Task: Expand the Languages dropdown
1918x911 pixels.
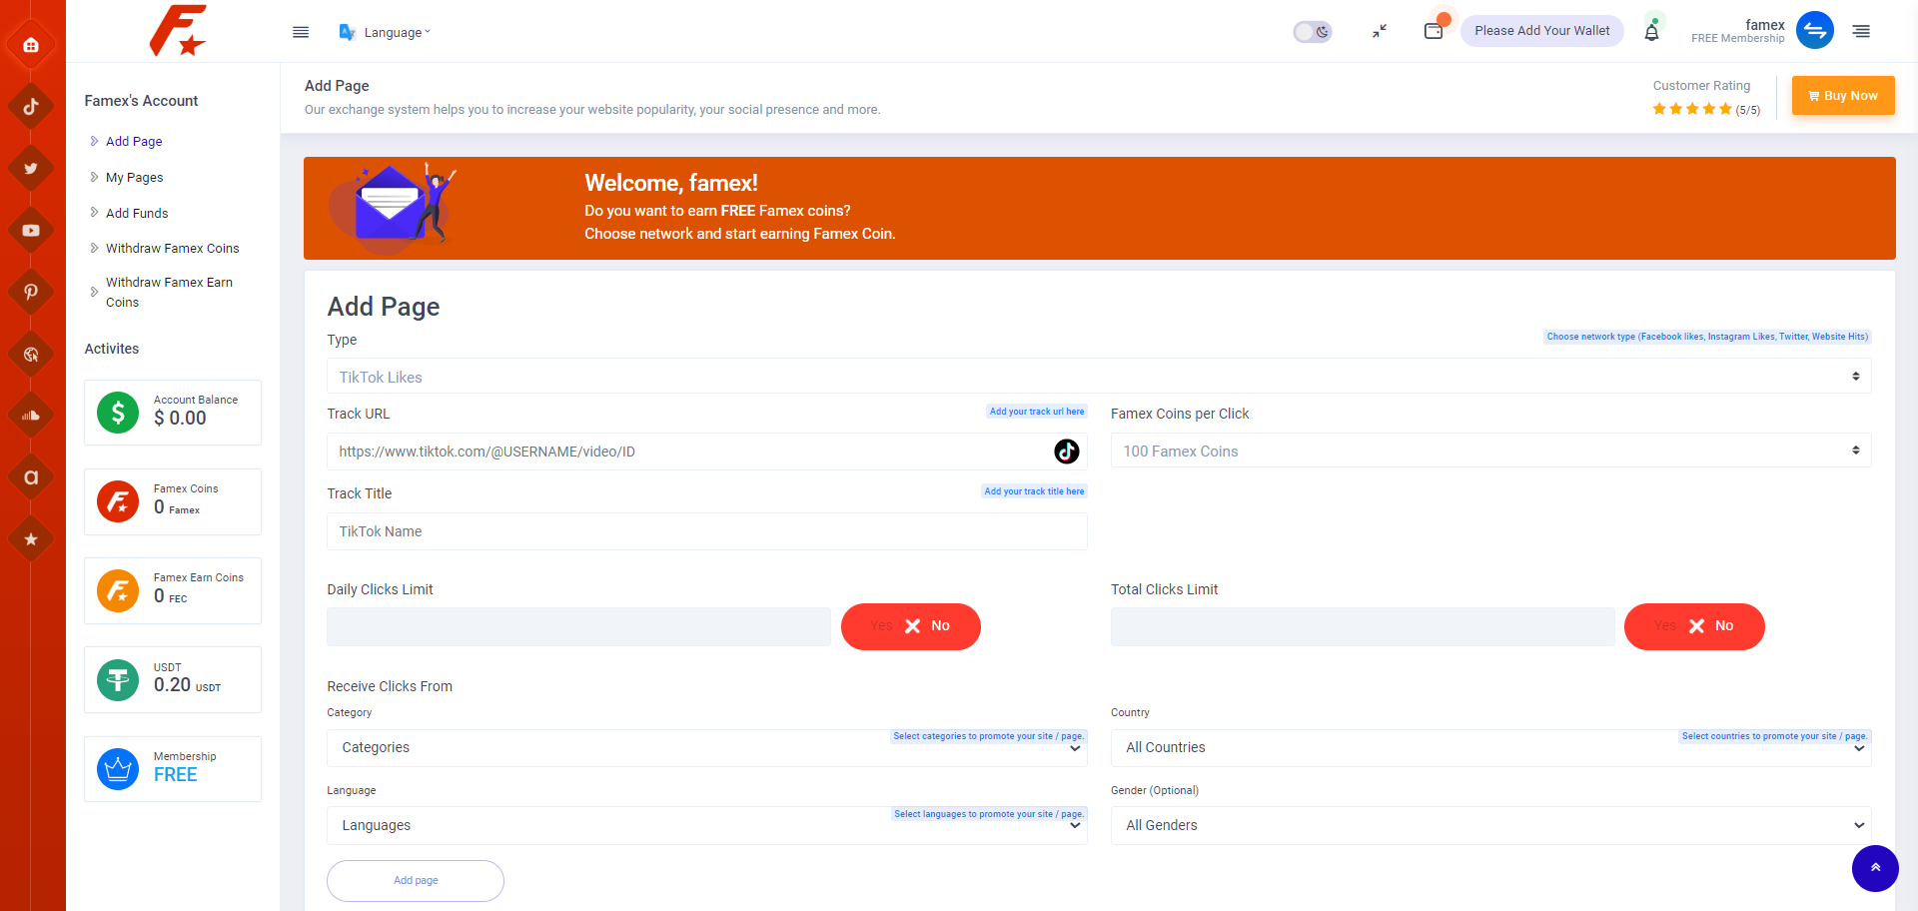Action: 707,826
